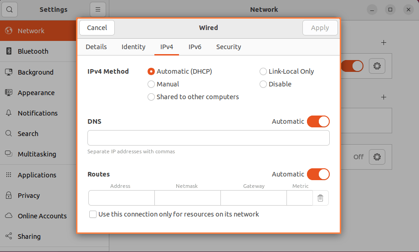Viewport: 419px width, 252px height.
Task: Open Background settings panel
Action: [x=38, y=72]
